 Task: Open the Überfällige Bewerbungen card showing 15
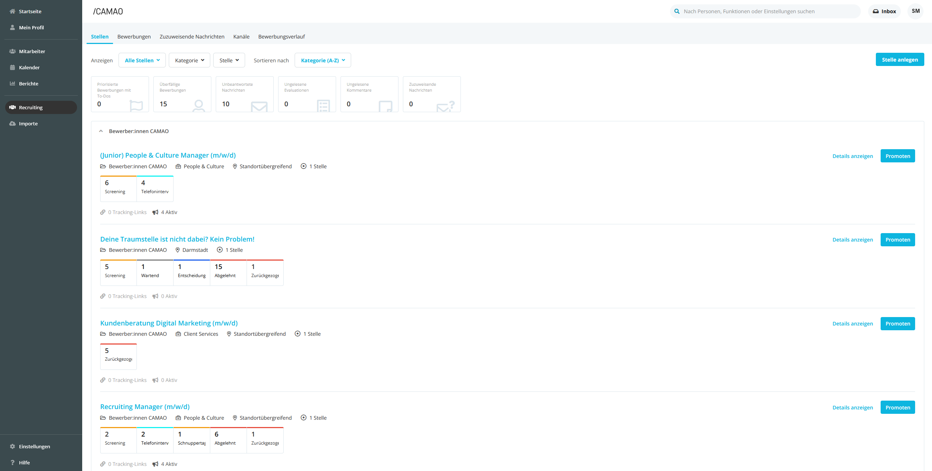[182, 94]
